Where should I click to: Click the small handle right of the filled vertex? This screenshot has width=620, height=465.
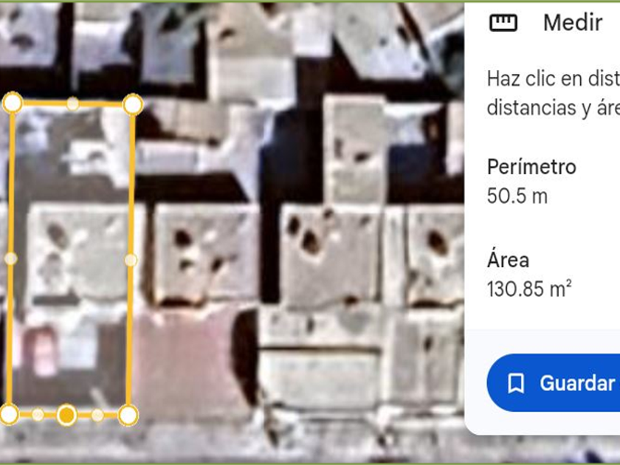click(97, 415)
